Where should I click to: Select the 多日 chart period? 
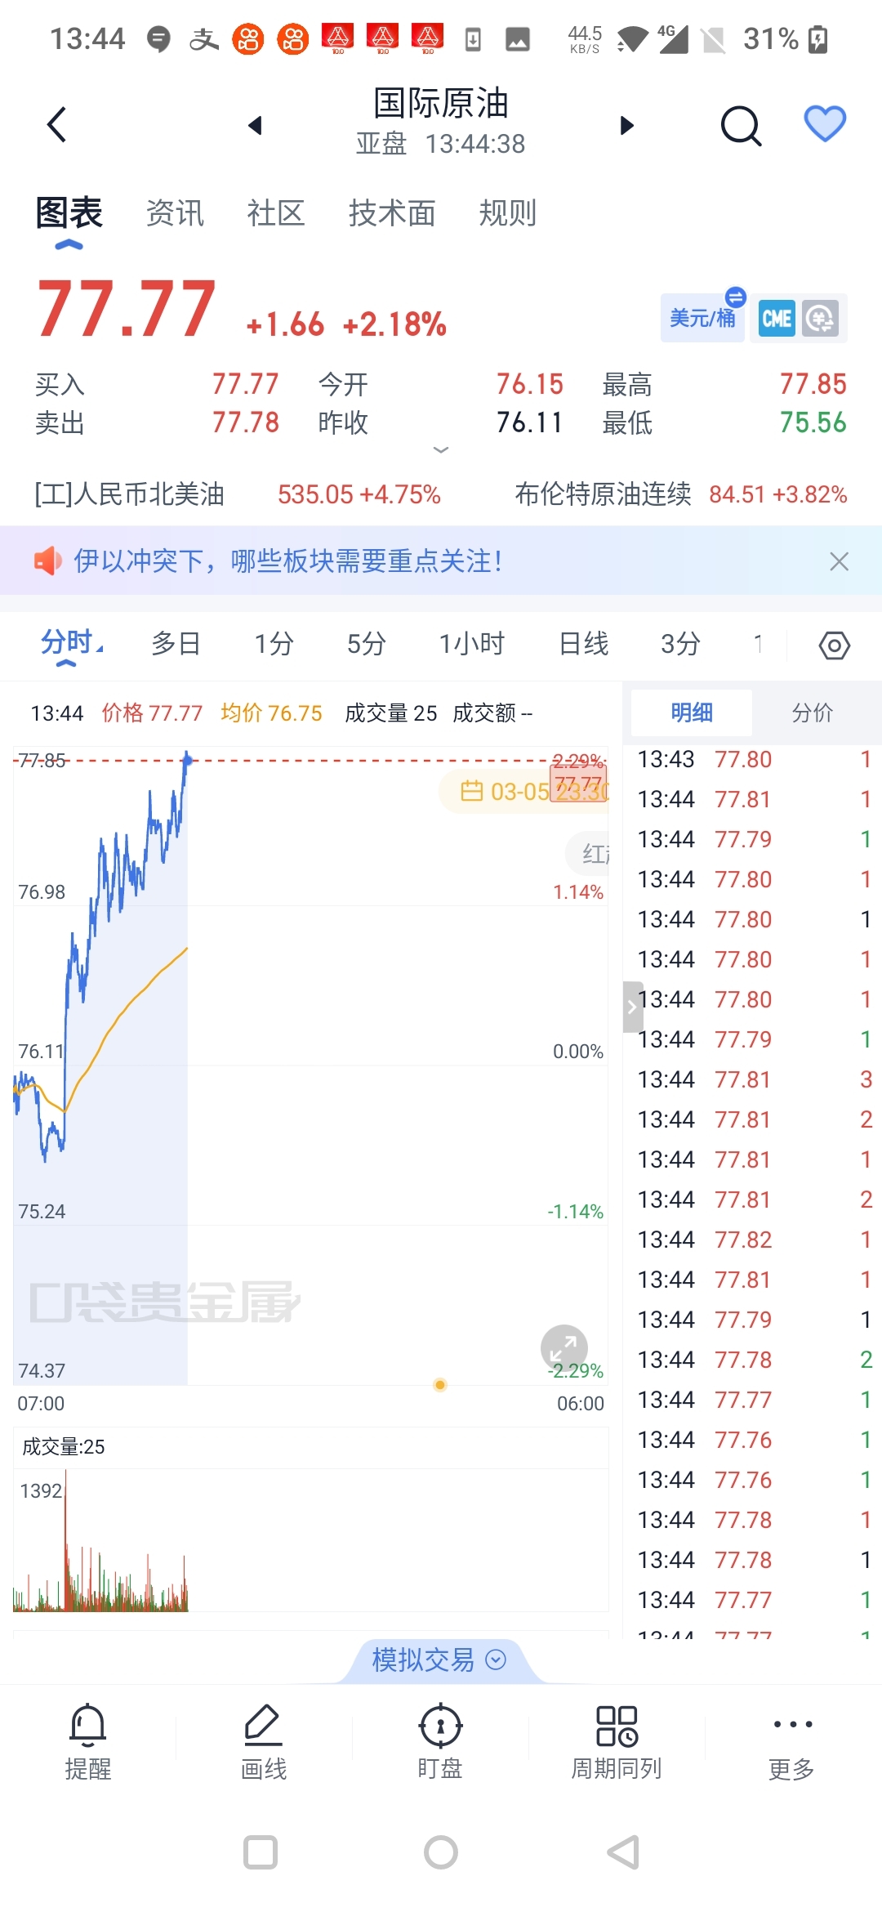tap(176, 644)
